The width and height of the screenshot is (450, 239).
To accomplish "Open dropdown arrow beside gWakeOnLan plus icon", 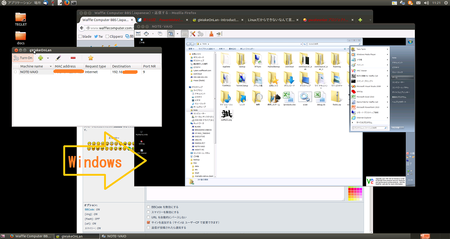I will click(48, 58).
